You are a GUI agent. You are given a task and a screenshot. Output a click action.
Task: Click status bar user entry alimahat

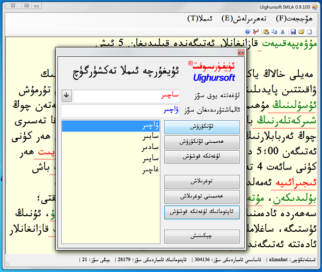(x=292, y=260)
